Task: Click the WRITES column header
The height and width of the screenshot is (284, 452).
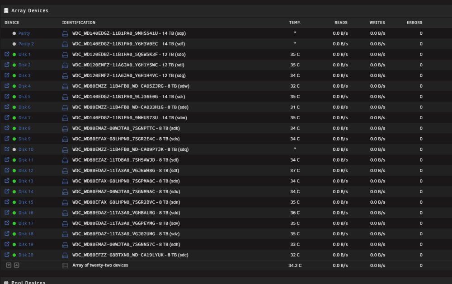Action: [x=377, y=23]
